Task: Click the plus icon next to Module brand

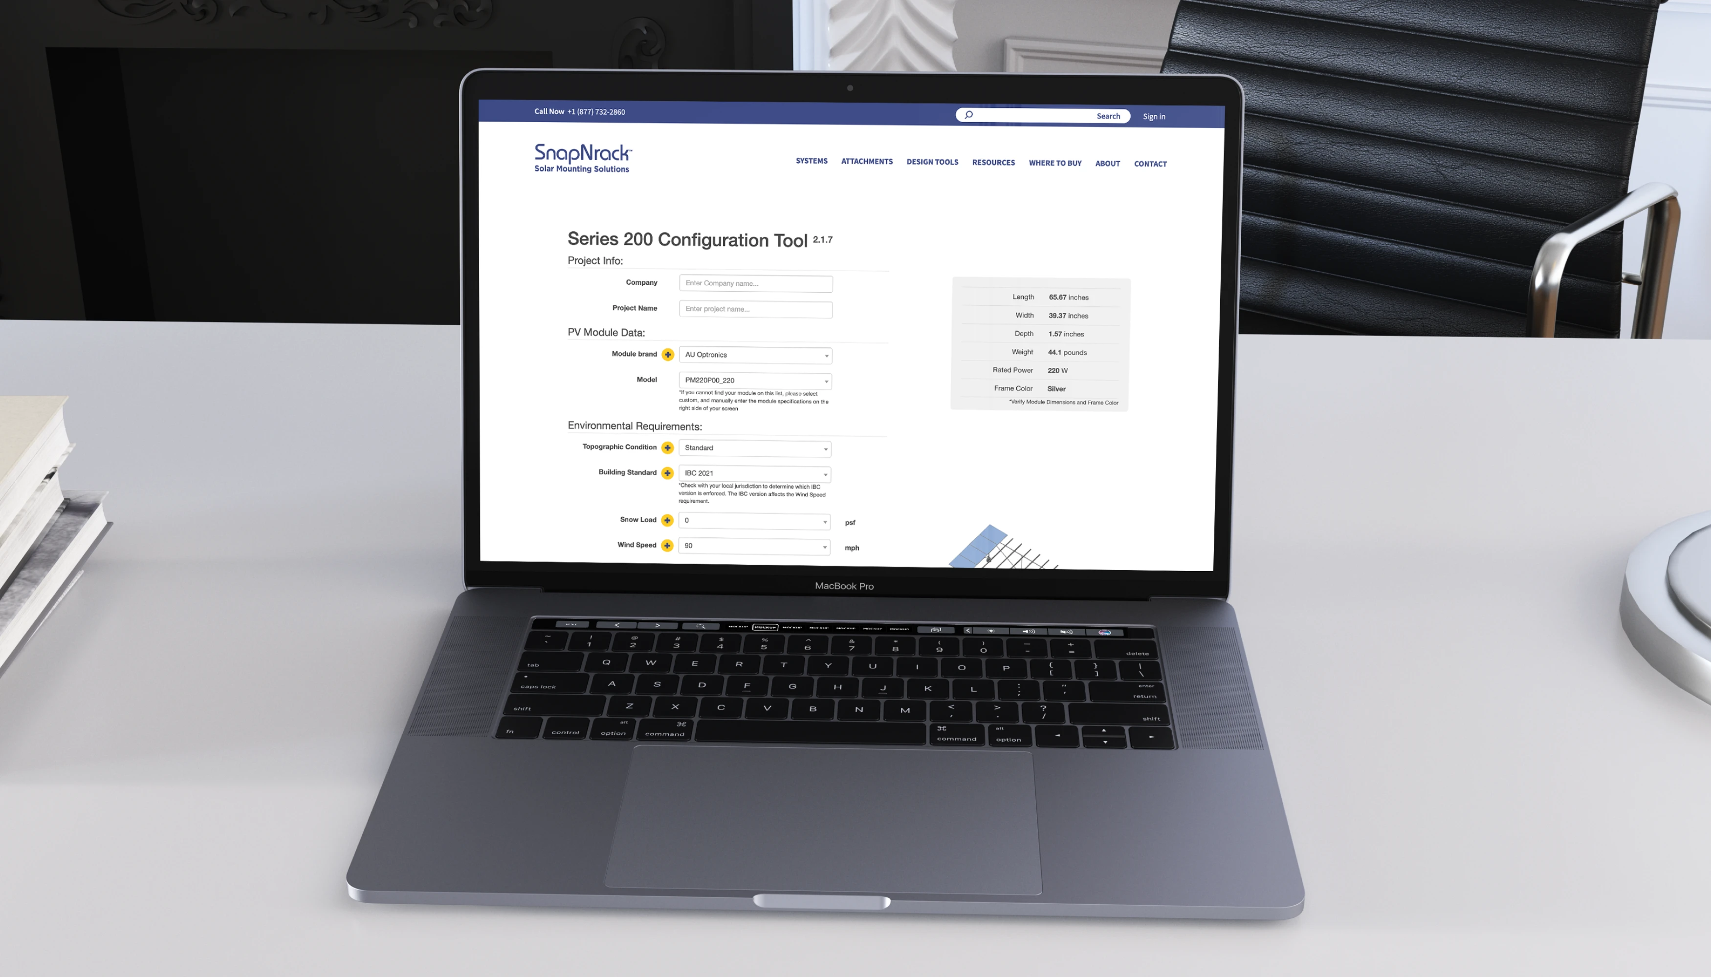Action: 667,354
